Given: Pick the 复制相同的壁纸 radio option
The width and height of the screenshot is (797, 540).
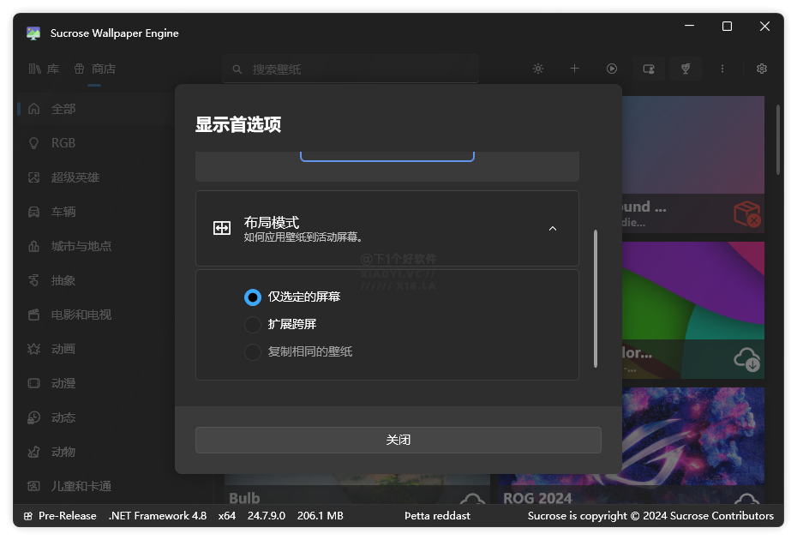Looking at the screenshot, I should pyautogui.click(x=298, y=352).
